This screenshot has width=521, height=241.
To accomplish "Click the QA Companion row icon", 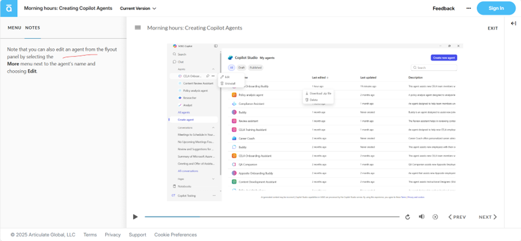I will coord(234,165).
